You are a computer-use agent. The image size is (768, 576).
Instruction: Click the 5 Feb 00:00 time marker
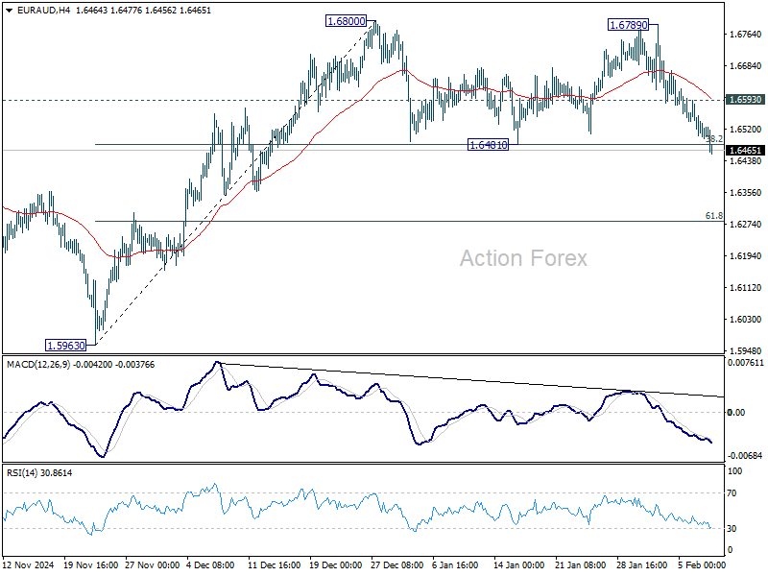702,564
